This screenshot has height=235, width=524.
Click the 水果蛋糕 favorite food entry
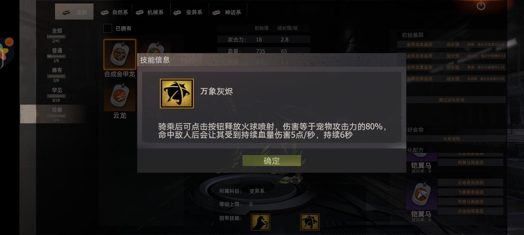point(452,139)
